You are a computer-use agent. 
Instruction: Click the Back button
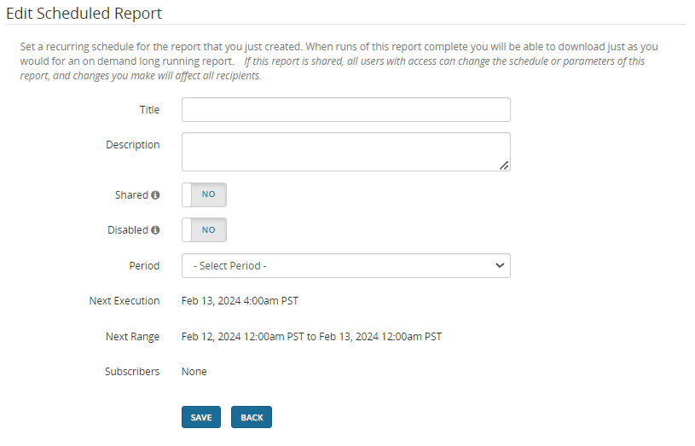[252, 417]
